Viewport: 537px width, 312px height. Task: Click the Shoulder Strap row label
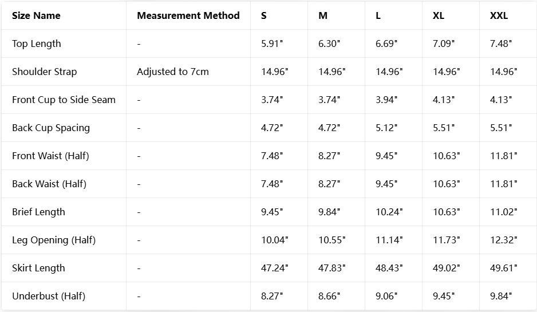pos(45,72)
